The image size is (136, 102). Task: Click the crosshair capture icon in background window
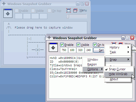pyautogui.click(x=8, y=13)
